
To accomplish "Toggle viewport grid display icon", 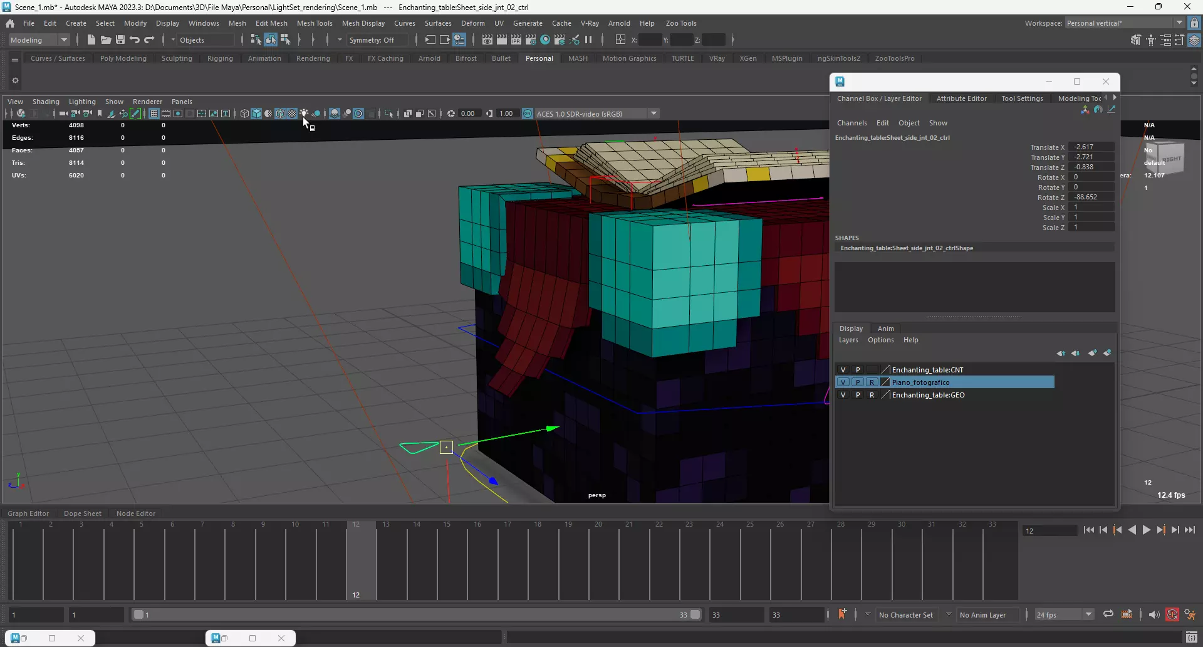I will pos(154,113).
